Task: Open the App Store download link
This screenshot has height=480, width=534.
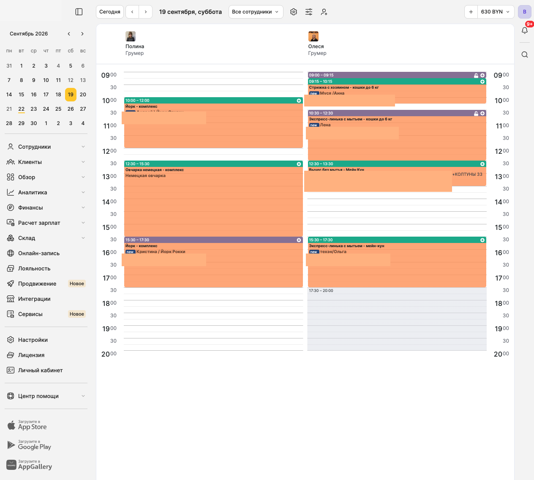Action: [x=27, y=425]
